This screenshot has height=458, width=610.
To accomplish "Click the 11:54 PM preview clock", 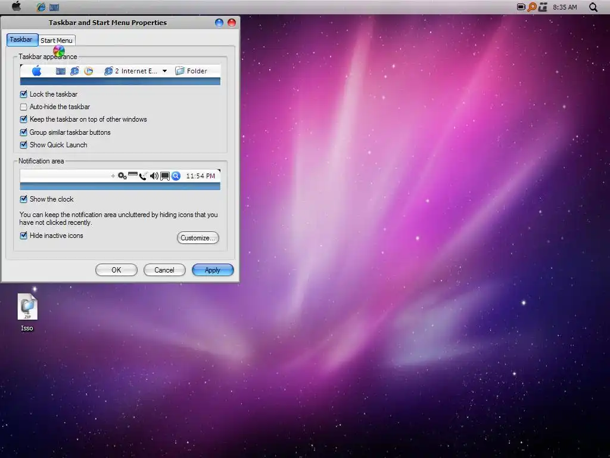I will [200, 176].
